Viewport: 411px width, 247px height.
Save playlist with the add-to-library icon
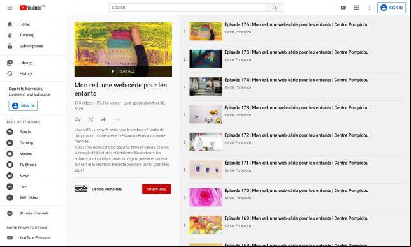pos(78,119)
